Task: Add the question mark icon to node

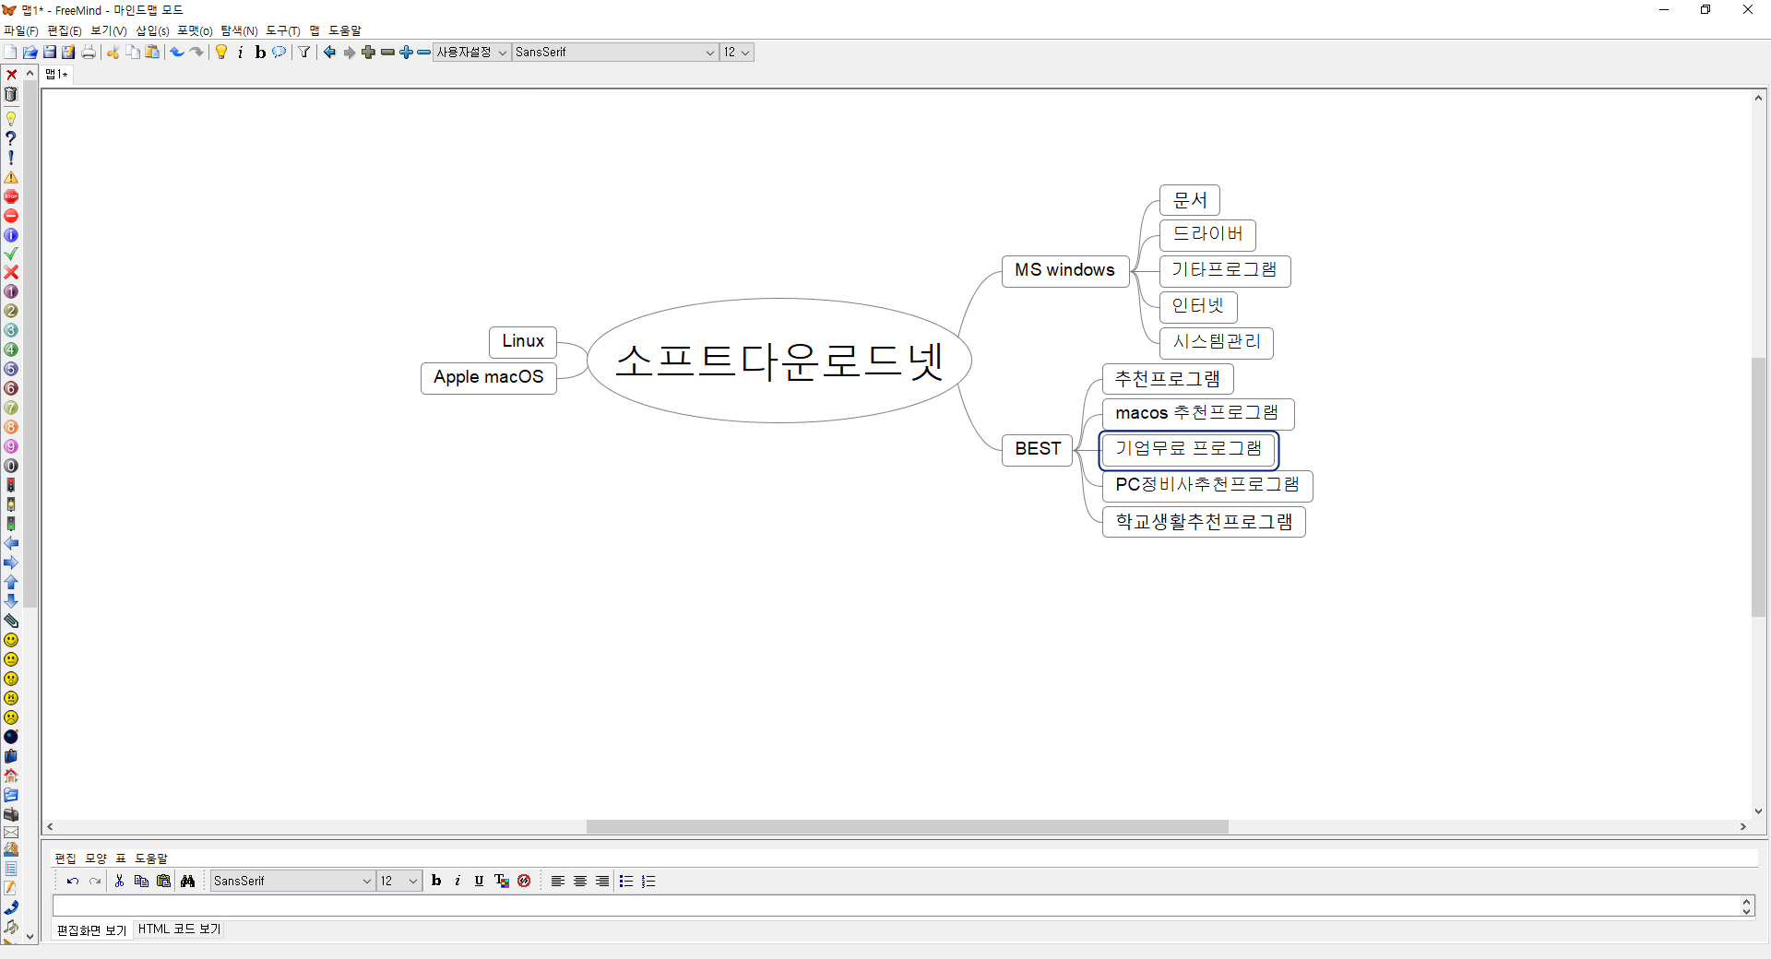Action: point(11,138)
